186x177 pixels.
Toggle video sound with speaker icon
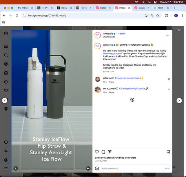click(88, 168)
